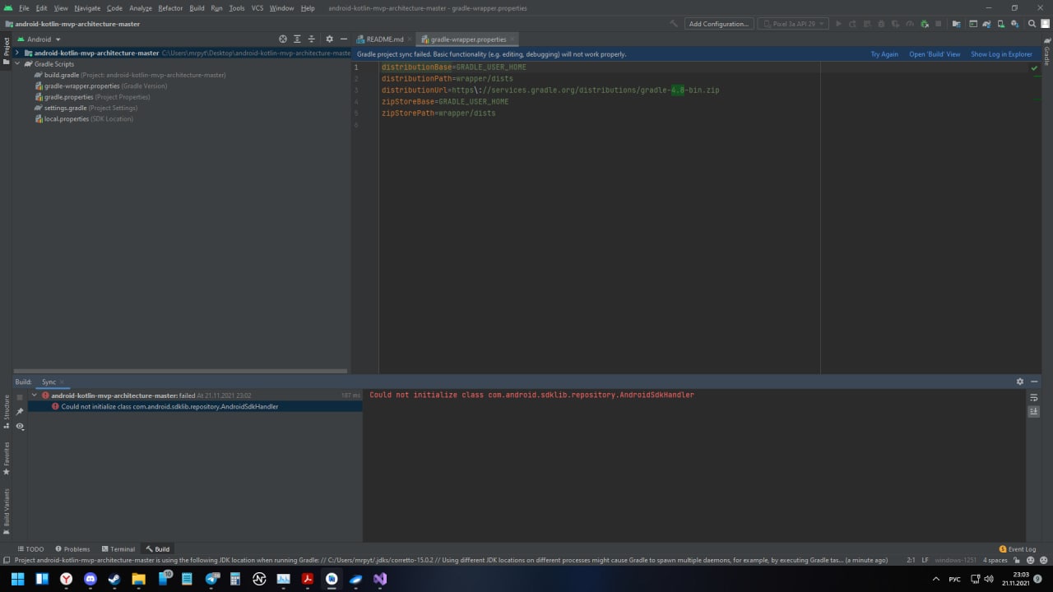Open the TODO tool tab
Image resolution: width=1053 pixels, height=592 pixels.
click(30, 548)
